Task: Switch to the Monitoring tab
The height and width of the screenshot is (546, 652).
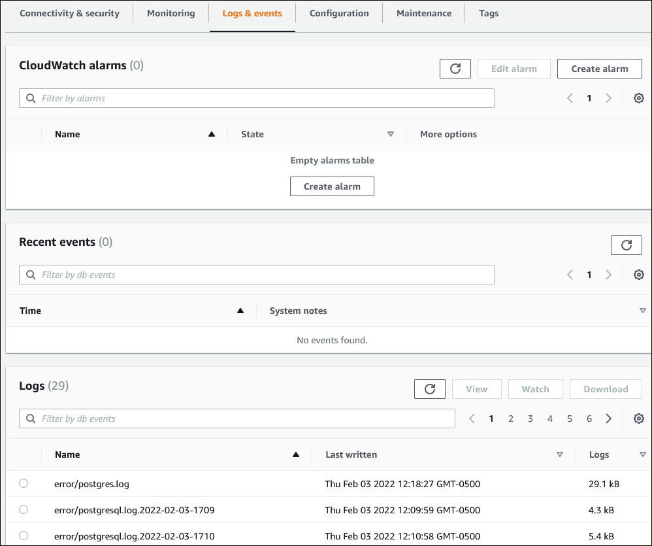Action: tap(171, 12)
